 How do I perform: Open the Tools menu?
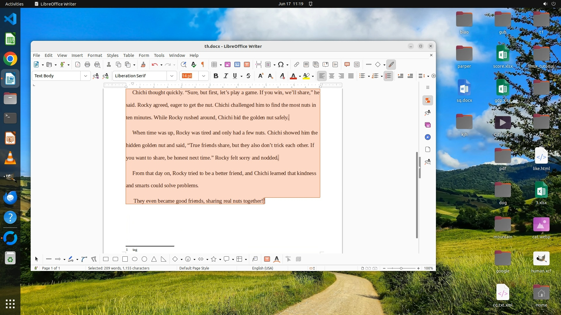click(x=159, y=55)
